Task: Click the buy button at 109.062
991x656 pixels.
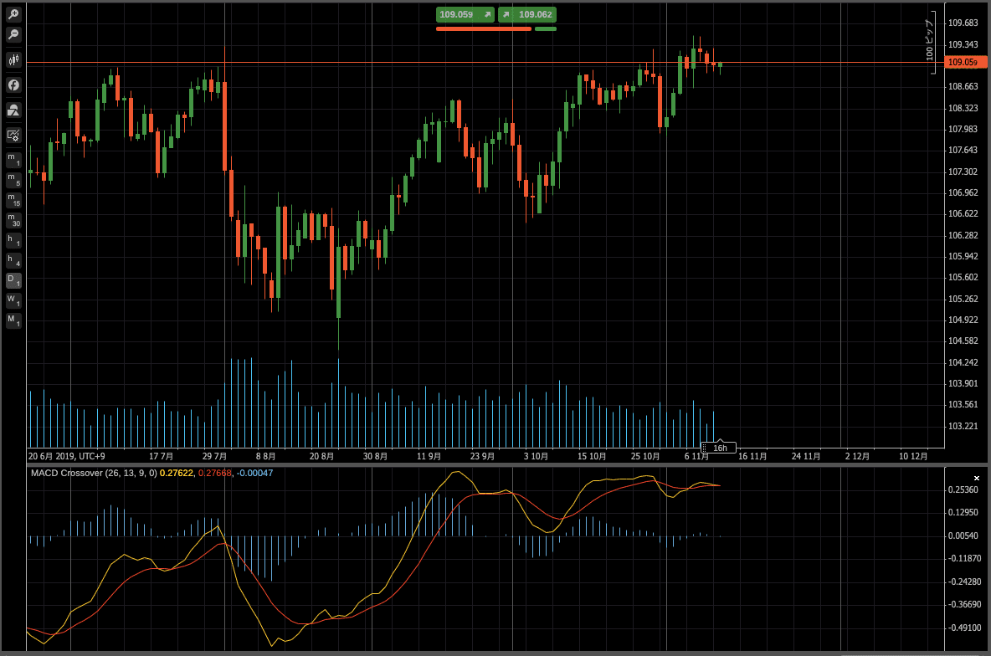Action: click(x=527, y=14)
